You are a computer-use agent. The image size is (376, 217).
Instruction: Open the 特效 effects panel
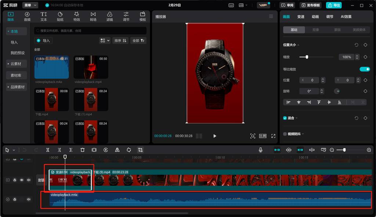pyautogui.click(x=76, y=17)
